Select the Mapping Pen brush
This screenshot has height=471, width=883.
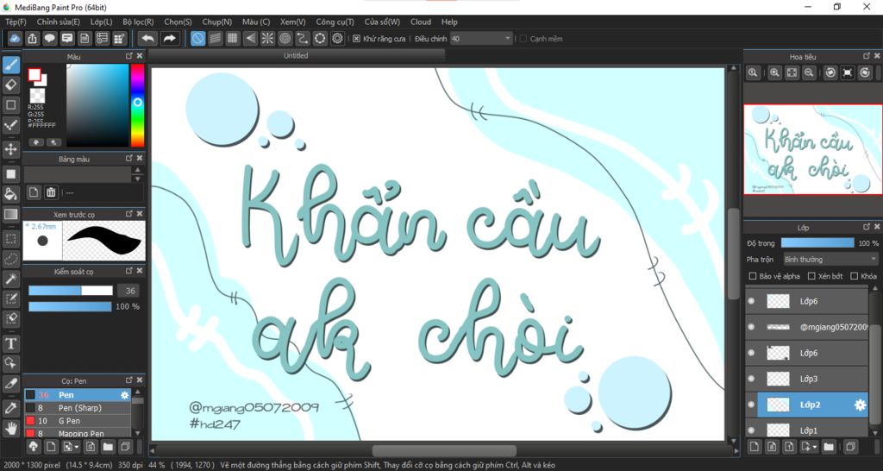pyautogui.click(x=77, y=433)
